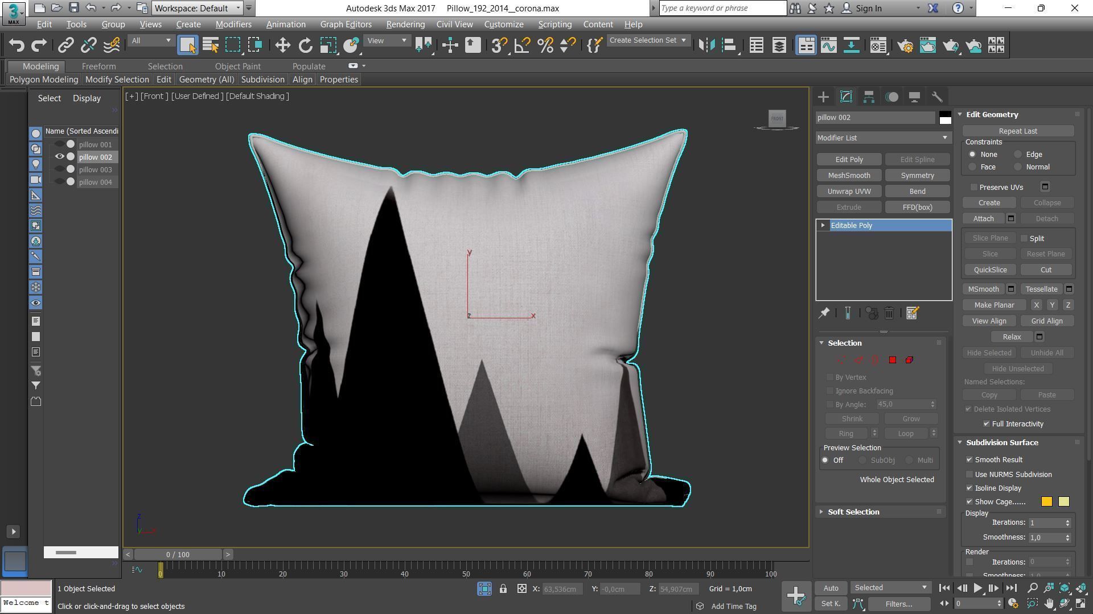This screenshot has width=1093, height=614.
Task: Click the Attach button
Action: 983,219
